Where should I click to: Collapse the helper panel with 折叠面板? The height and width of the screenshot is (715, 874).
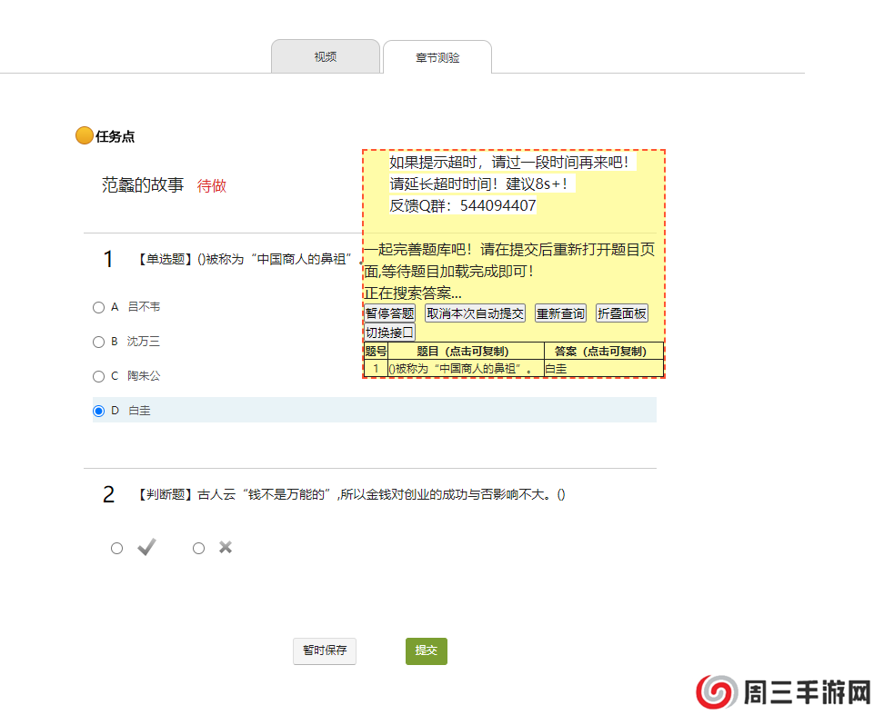pyautogui.click(x=622, y=313)
